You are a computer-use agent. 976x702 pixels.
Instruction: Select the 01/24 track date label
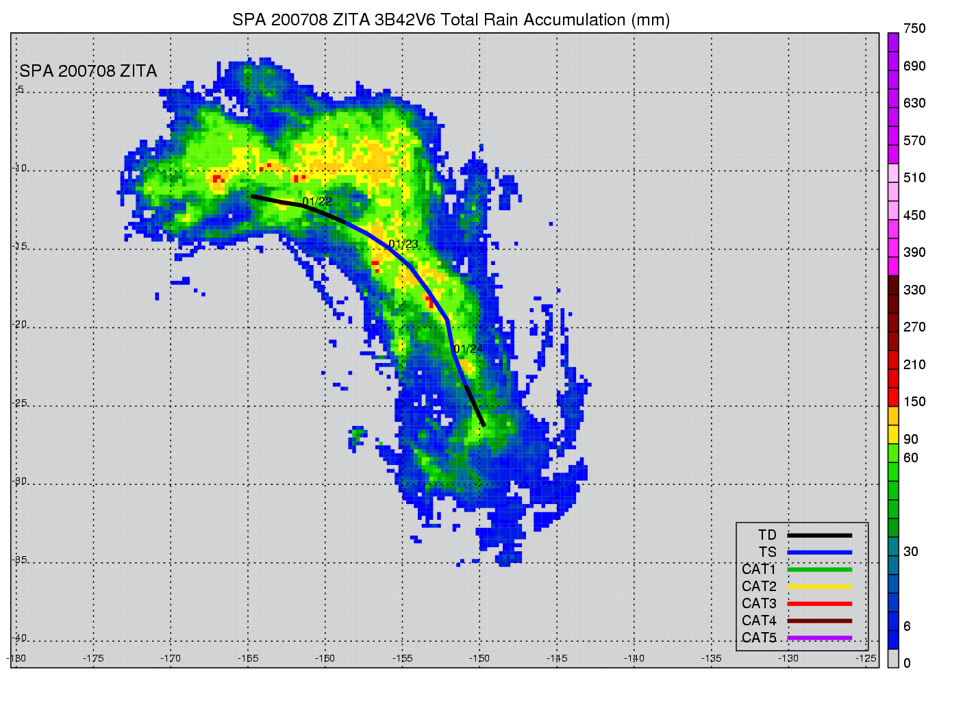[x=468, y=349]
